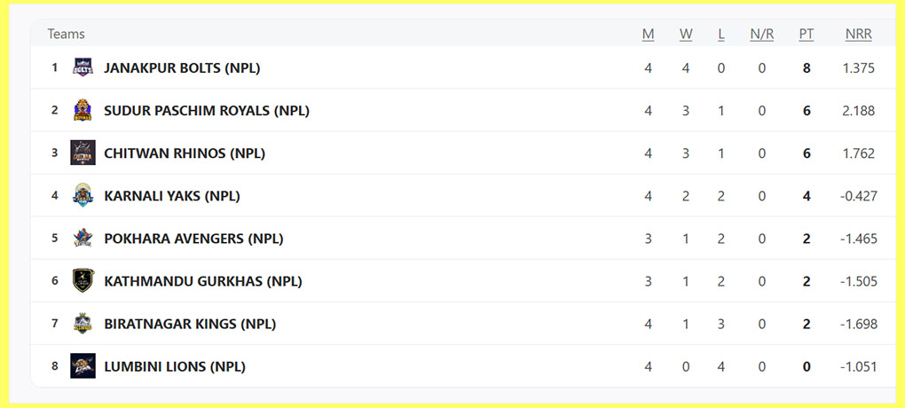Open SUDUR PASCHIM ROYALS (NPL) team link
Image resolution: width=905 pixels, height=408 pixels.
tap(207, 110)
